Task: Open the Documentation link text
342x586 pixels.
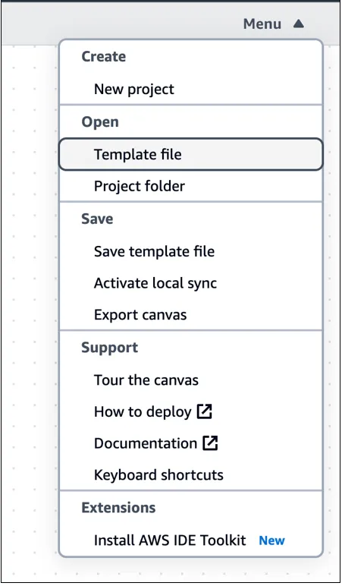Action: coord(146,443)
